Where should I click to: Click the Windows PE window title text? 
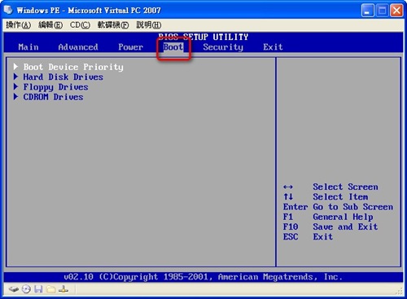click(x=89, y=11)
